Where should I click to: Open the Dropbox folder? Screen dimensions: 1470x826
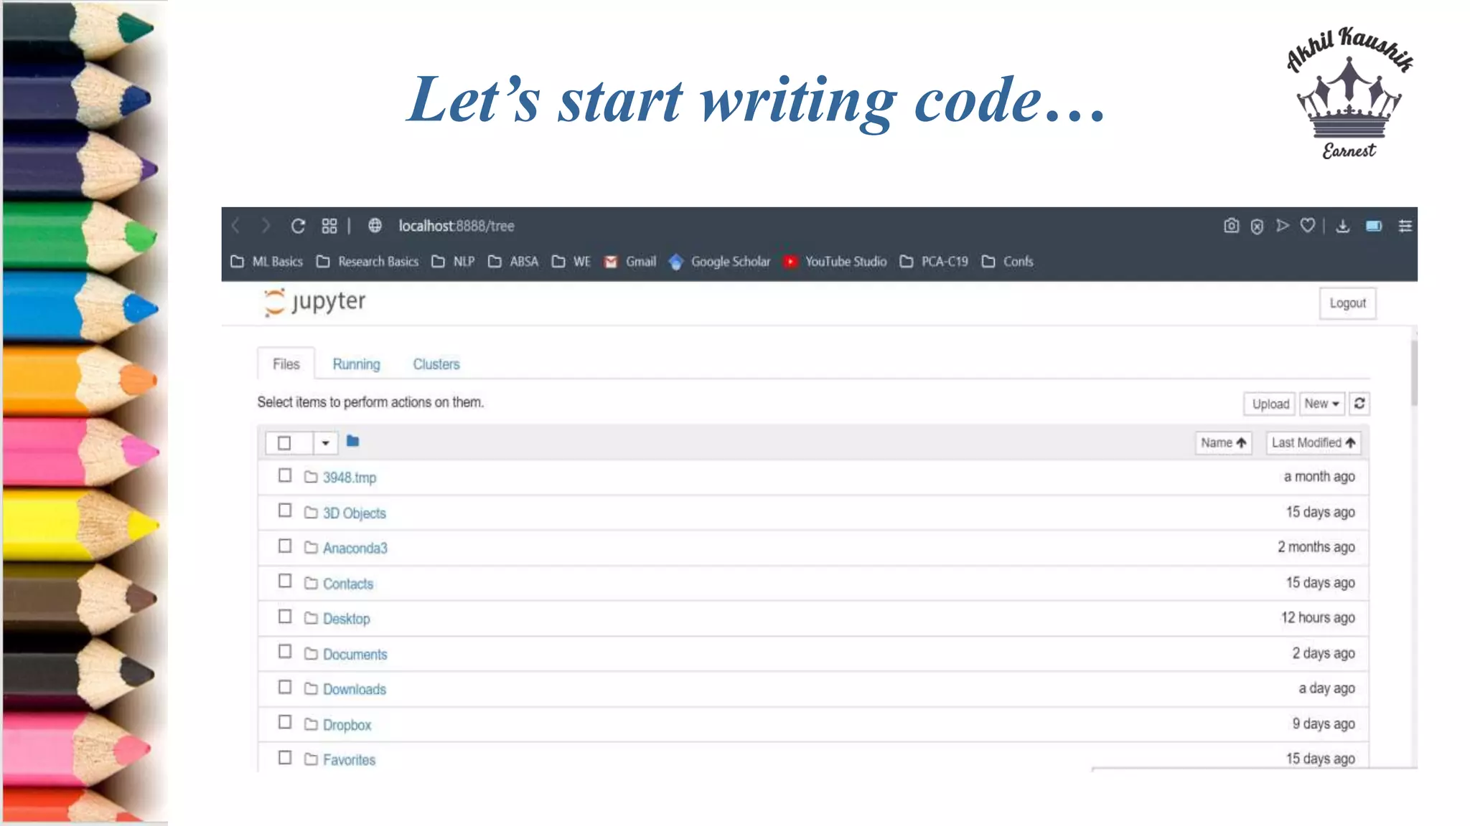[347, 725]
